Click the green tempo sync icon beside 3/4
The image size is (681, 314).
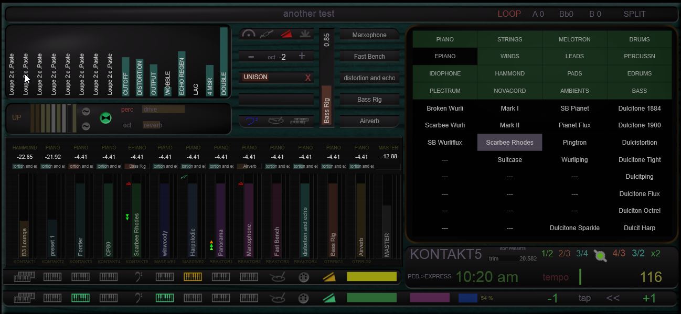600,255
